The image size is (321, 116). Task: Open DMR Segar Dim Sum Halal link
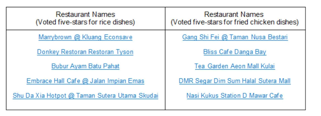[235, 81]
